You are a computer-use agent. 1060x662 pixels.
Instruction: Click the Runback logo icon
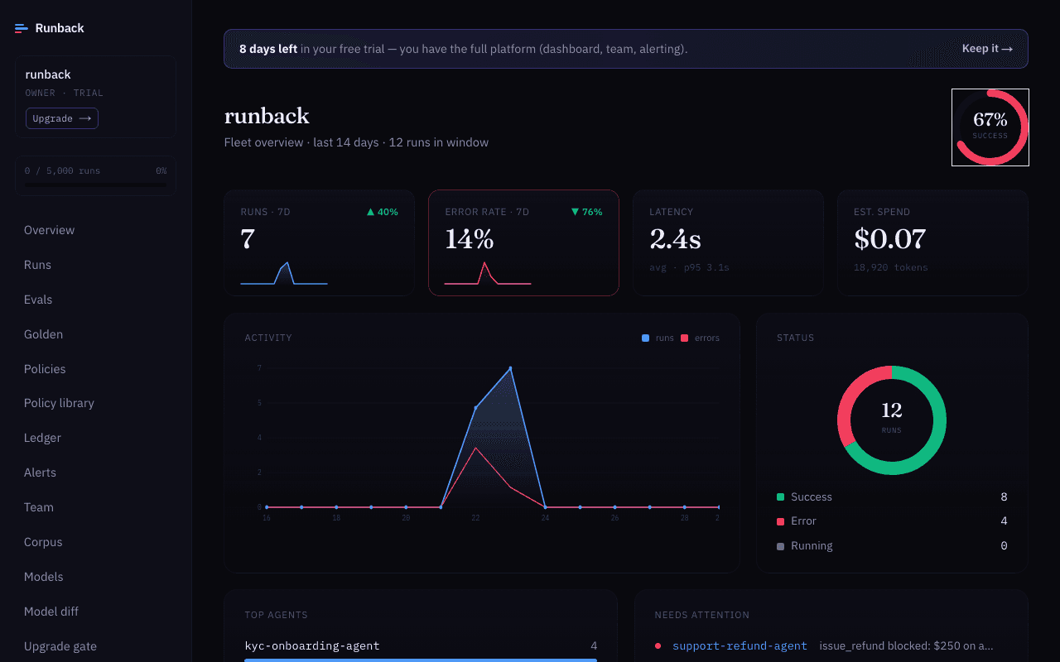click(22, 28)
